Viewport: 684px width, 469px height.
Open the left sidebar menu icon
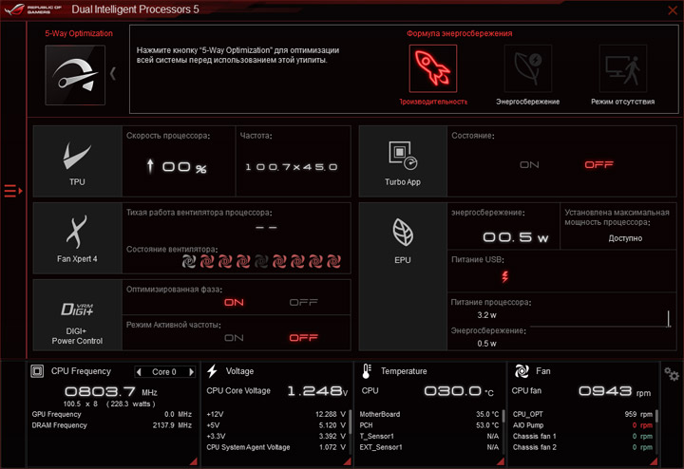(x=13, y=191)
